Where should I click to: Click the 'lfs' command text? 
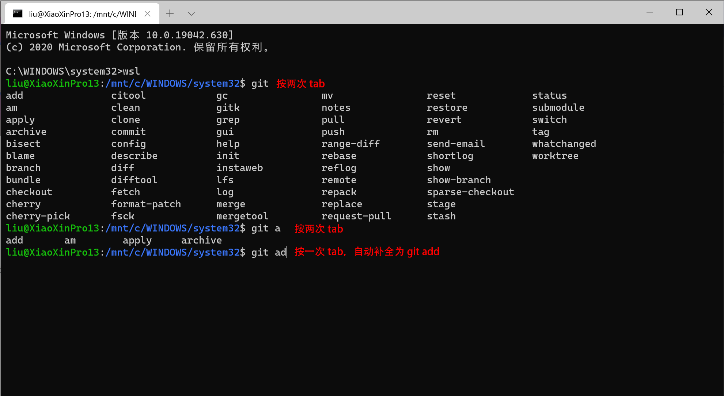[x=225, y=180]
